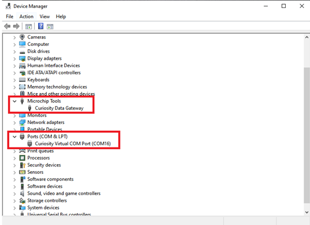Click the Storage controllers icon

[x=22, y=200]
